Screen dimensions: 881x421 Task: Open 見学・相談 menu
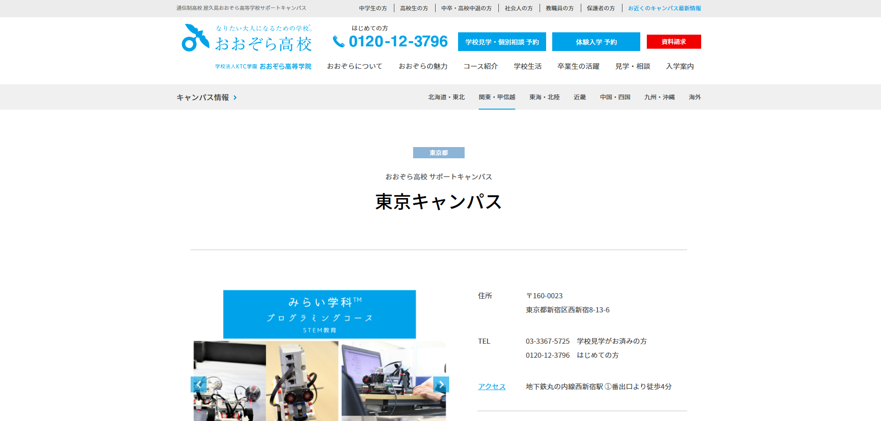pyautogui.click(x=633, y=66)
